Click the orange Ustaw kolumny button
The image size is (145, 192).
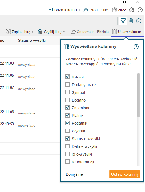[x=125, y=174]
